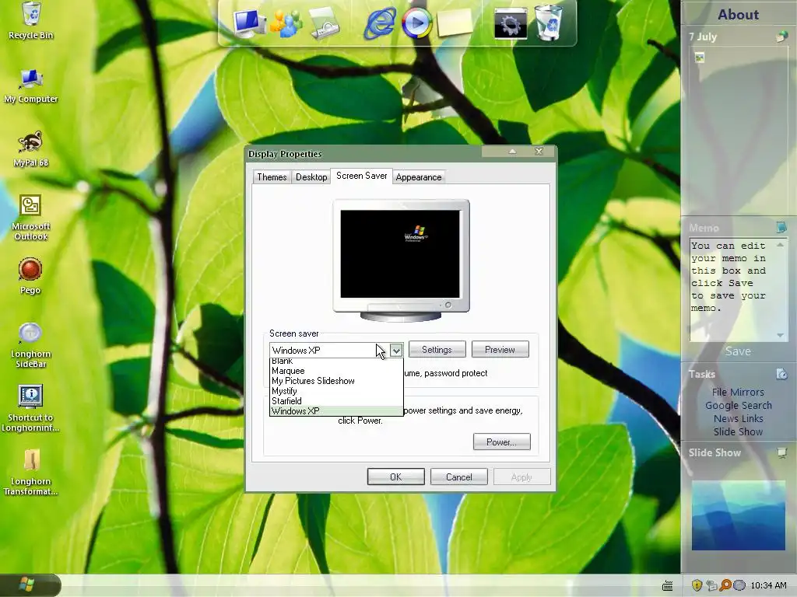Open the gear settings window dock icon
The width and height of the screenshot is (797, 597).
point(511,23)
